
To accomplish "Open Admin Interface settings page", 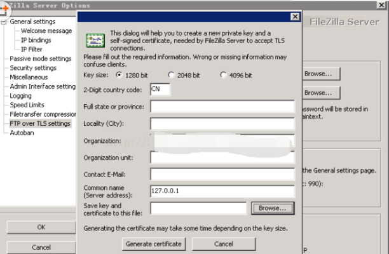I will point(43,86).
